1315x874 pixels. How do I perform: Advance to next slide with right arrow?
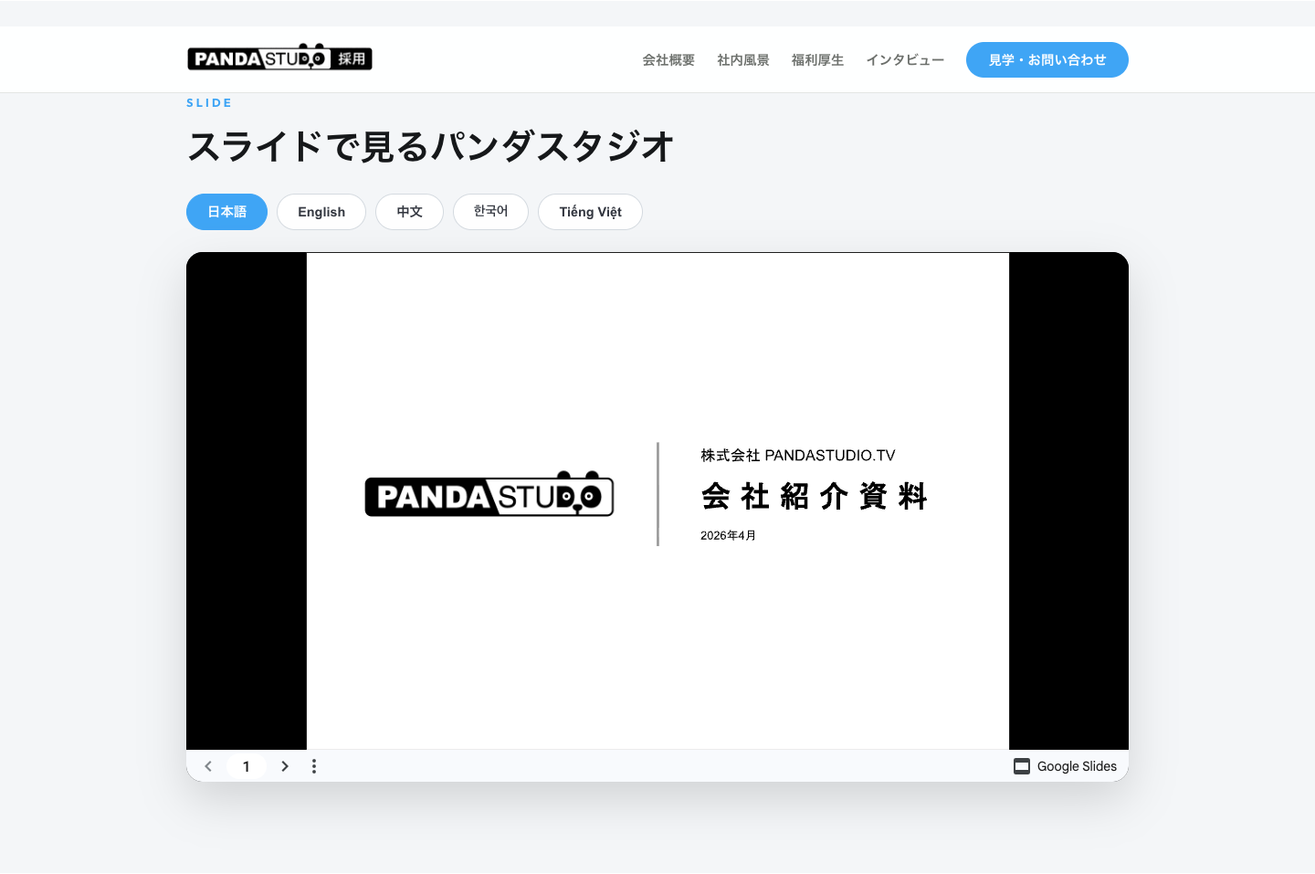coord(285,766)
